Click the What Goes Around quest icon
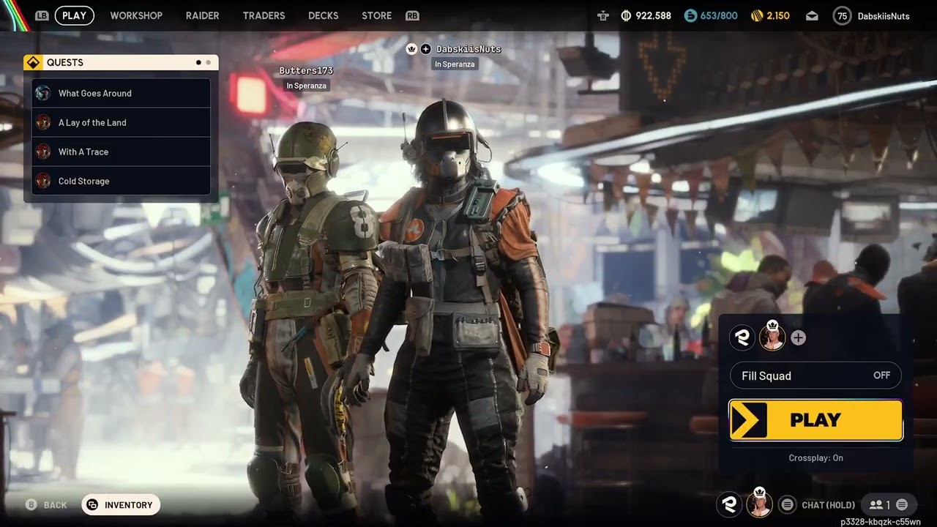937x527 pixels. coord(43,93)
